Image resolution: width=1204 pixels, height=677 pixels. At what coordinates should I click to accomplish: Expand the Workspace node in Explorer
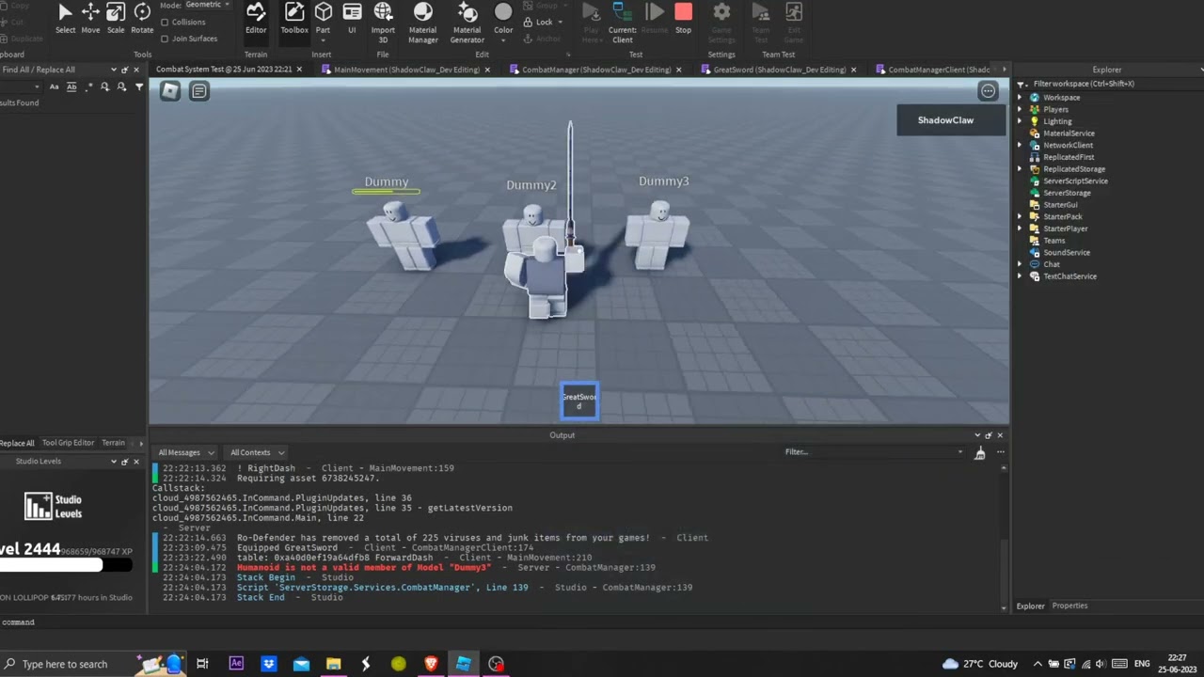1021,98
